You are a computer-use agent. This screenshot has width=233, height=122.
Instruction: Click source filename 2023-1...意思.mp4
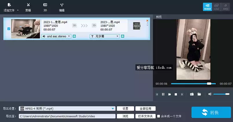55,22
